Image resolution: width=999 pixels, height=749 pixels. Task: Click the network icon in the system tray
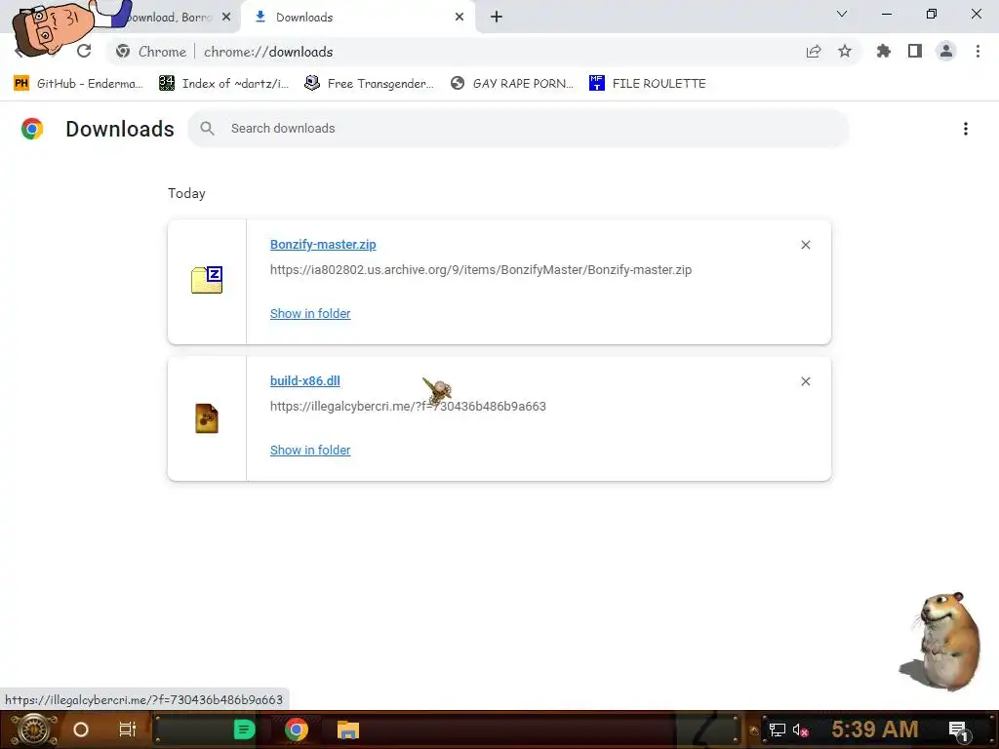[778, 729]
